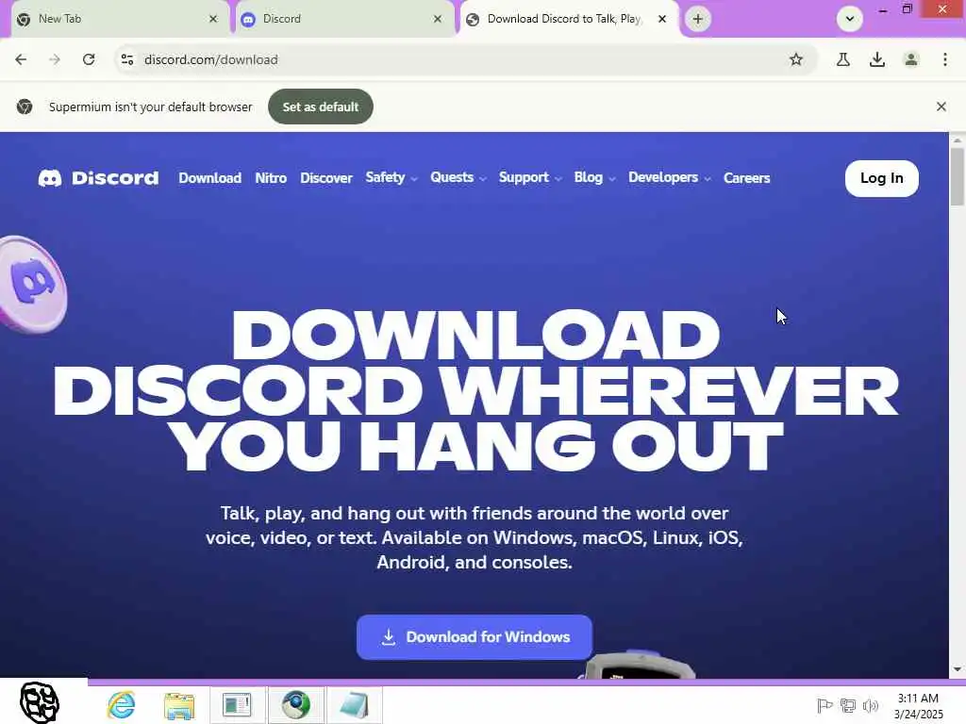Open the taskbar clock and date
This screenshot has height=724, width=966.
coord(919,706)
